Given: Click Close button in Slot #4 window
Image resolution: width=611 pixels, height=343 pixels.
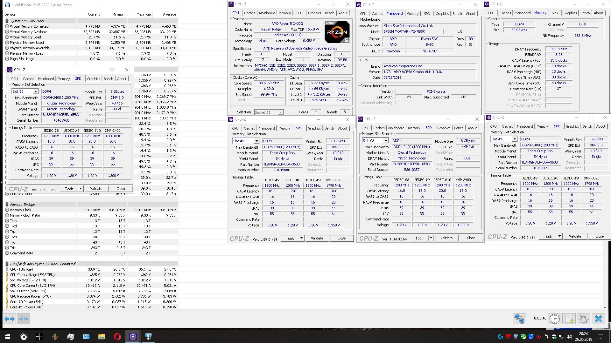Looking at the screenshot, I should pyautogui.click(x=599, y=236).
